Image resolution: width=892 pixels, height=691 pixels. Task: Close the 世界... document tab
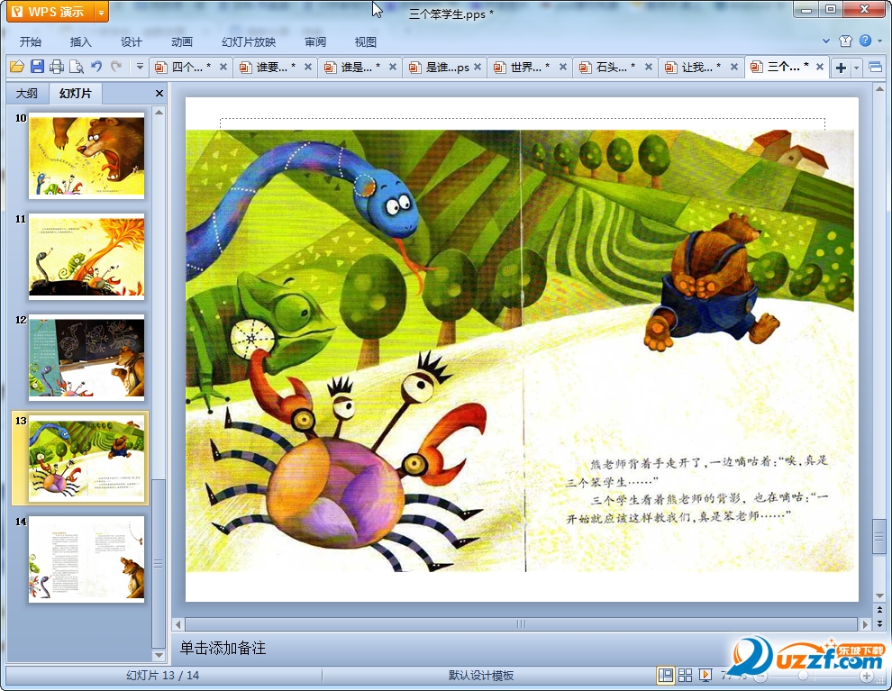(x=562, y=67)
